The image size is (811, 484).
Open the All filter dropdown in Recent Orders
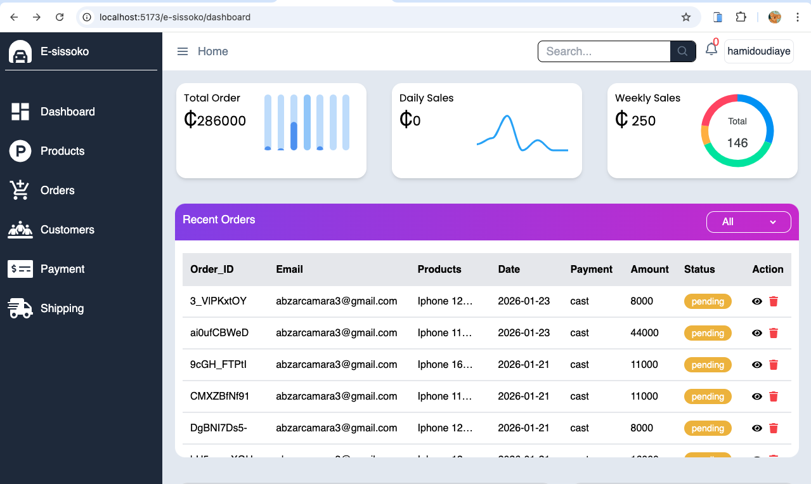(x=748, y=222)
